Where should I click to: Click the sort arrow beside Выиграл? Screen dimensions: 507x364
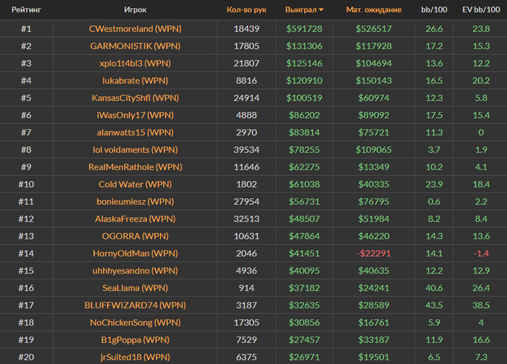[322, 10]
